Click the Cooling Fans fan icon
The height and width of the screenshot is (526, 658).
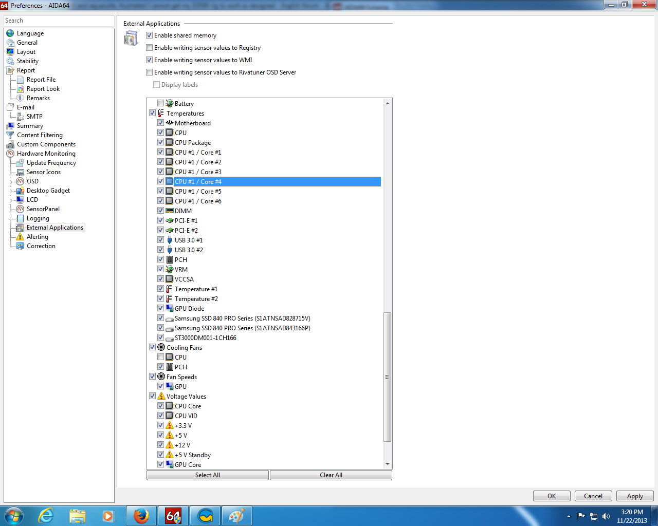tap(161, 347)
